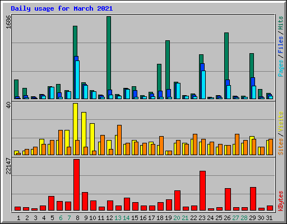The width and height of the screenshot is (287, 224).
Task: Click the yellow 'Visits' legend label
Action: point(281,122)
